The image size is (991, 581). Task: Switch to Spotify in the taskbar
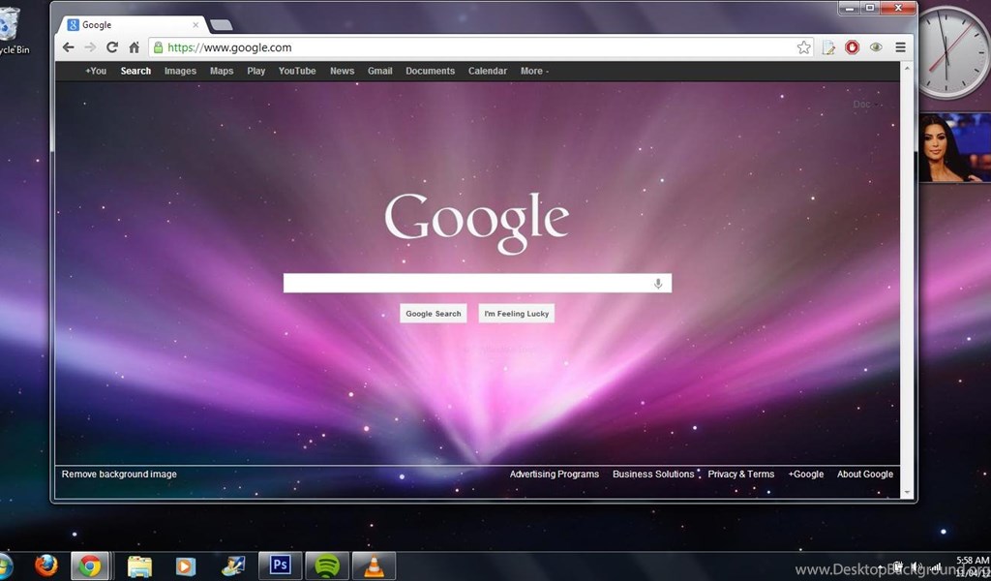point(327,566)
